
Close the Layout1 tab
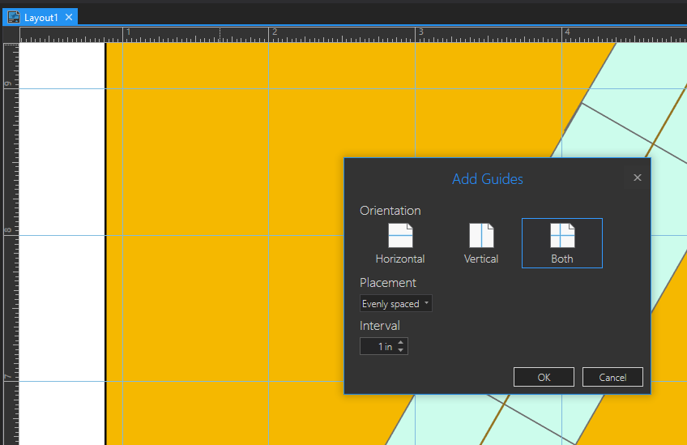69,17
